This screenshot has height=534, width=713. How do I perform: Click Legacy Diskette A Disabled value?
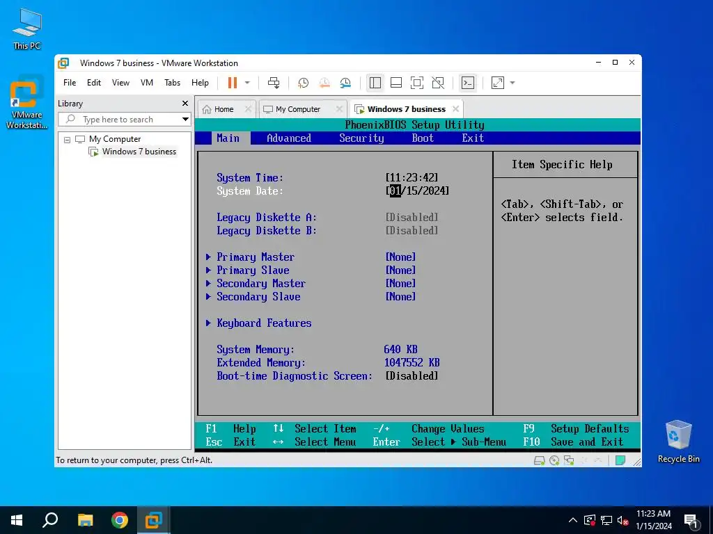[412, 217]
